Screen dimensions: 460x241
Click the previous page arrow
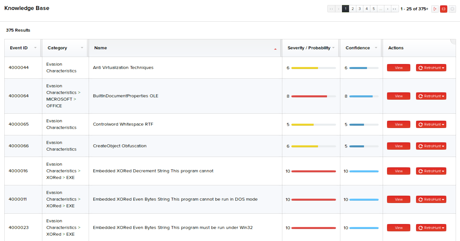point(339,9)
